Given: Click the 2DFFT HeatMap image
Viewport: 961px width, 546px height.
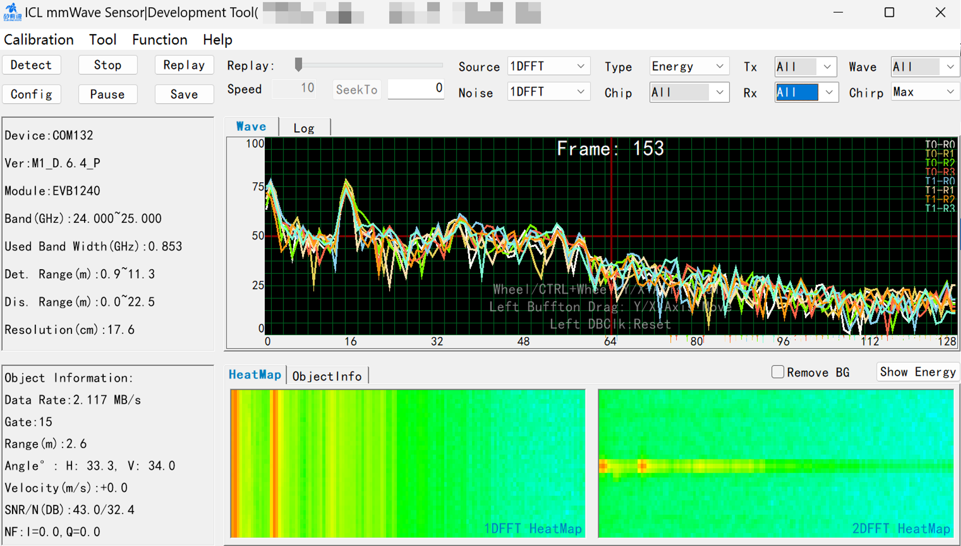Looking at the screenshot, I should click(776, 463).
